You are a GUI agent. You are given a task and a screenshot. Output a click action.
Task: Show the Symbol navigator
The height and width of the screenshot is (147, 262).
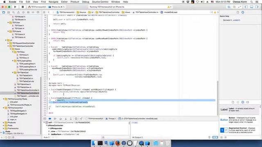9,12
